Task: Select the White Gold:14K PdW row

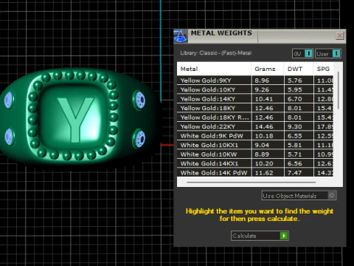Action: (x=255, y=173)
